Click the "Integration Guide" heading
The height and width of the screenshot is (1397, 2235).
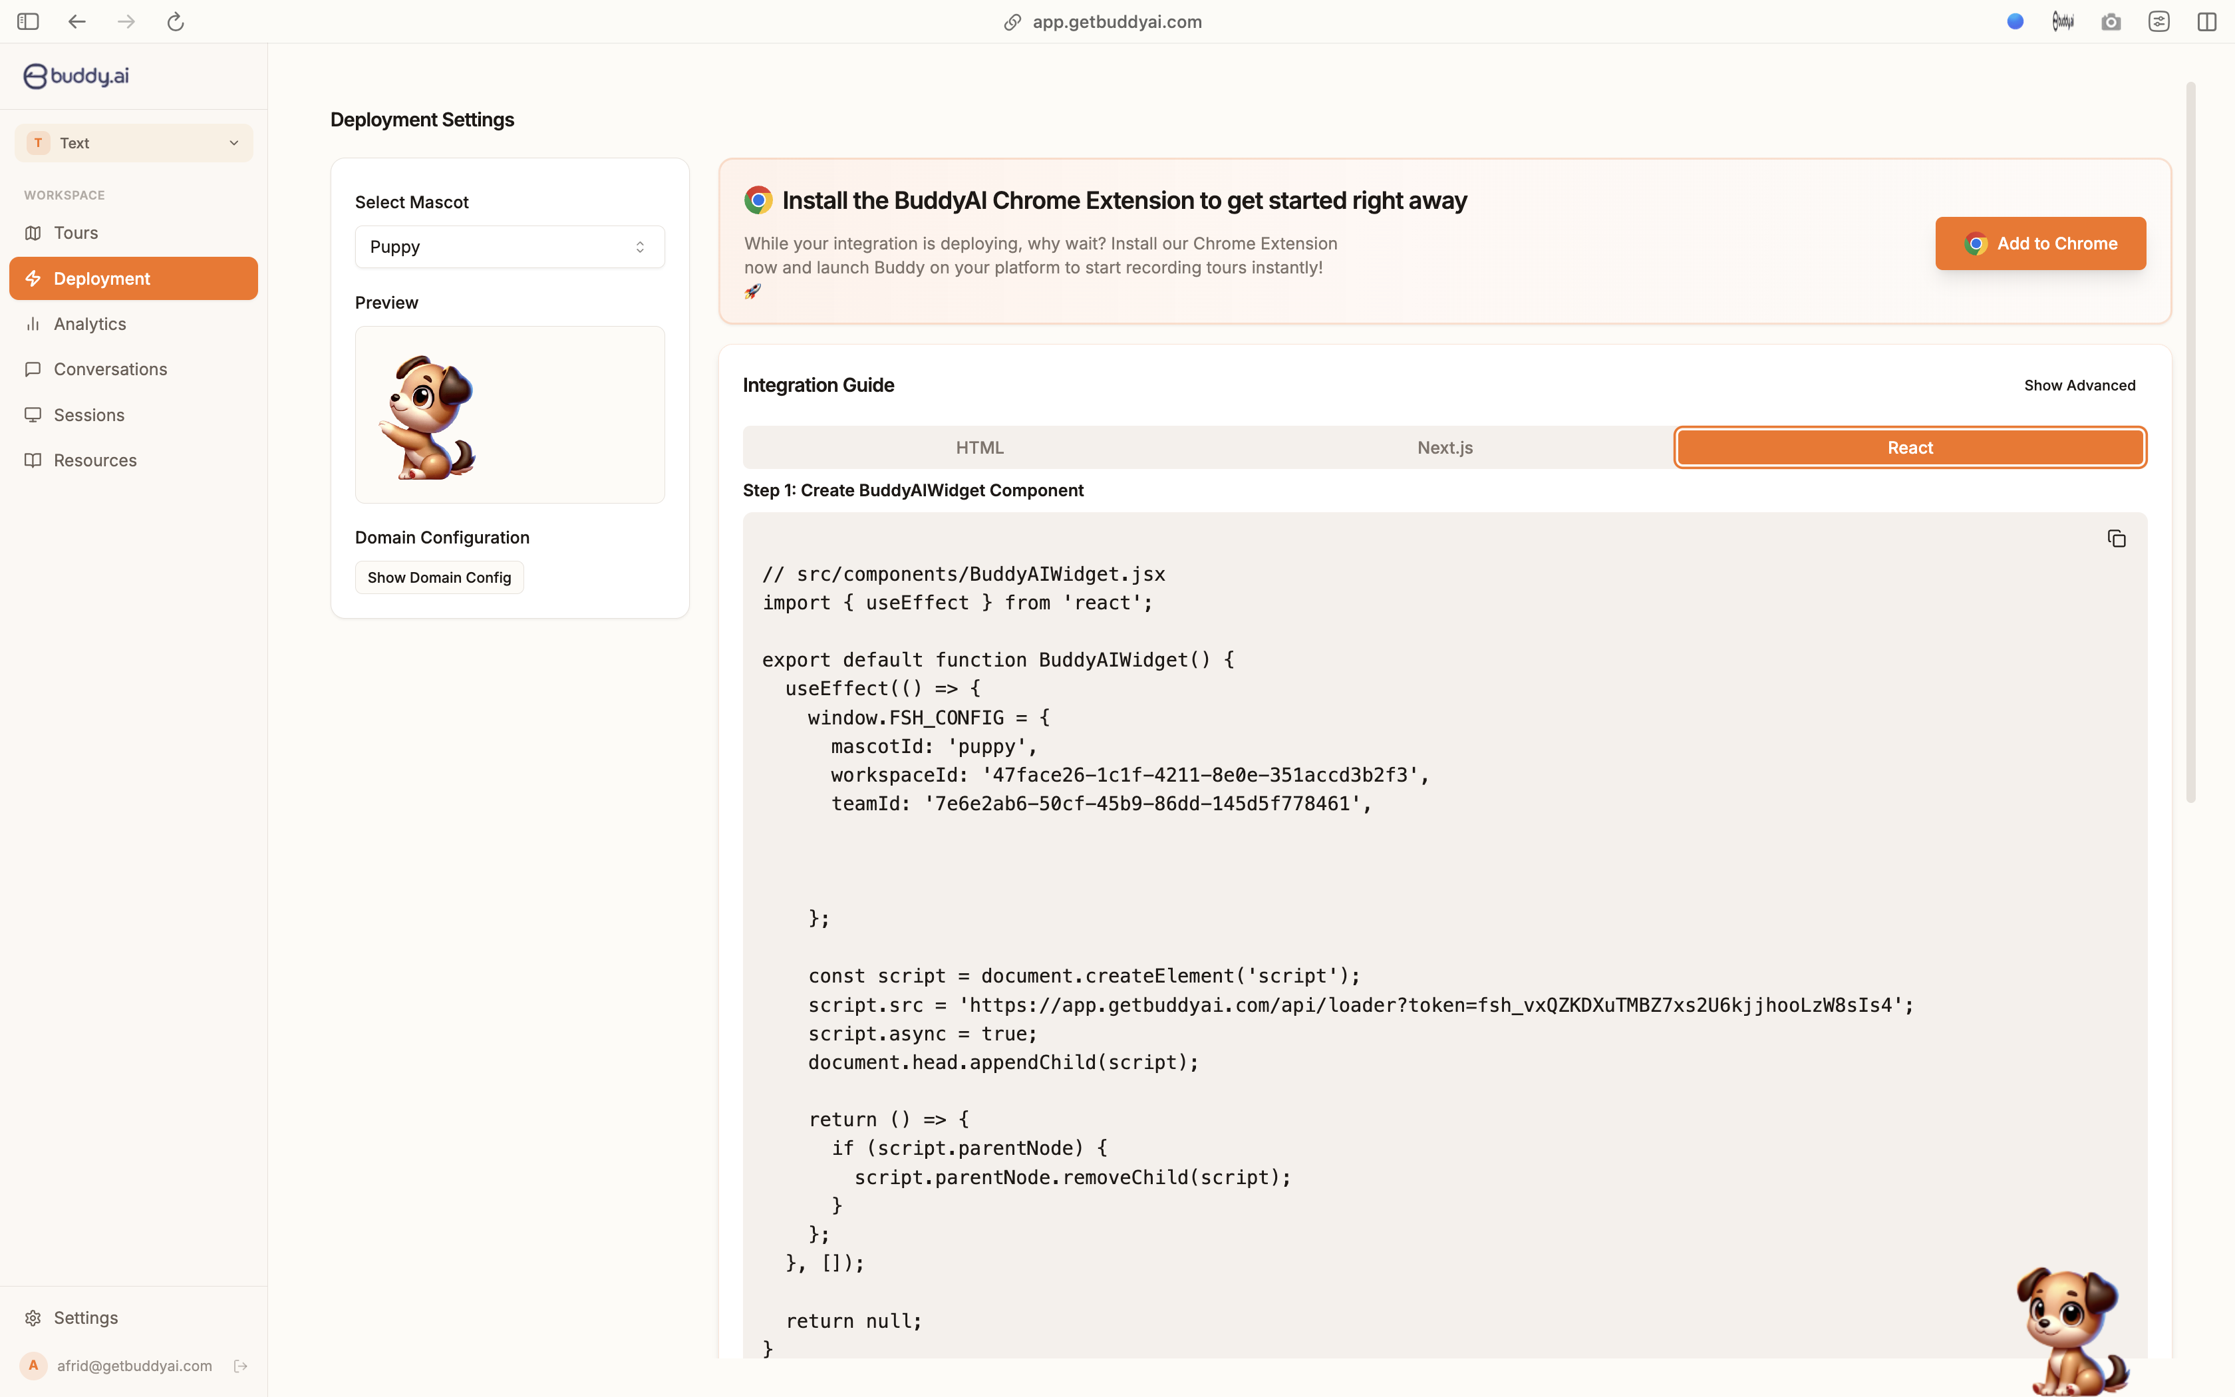818,385
